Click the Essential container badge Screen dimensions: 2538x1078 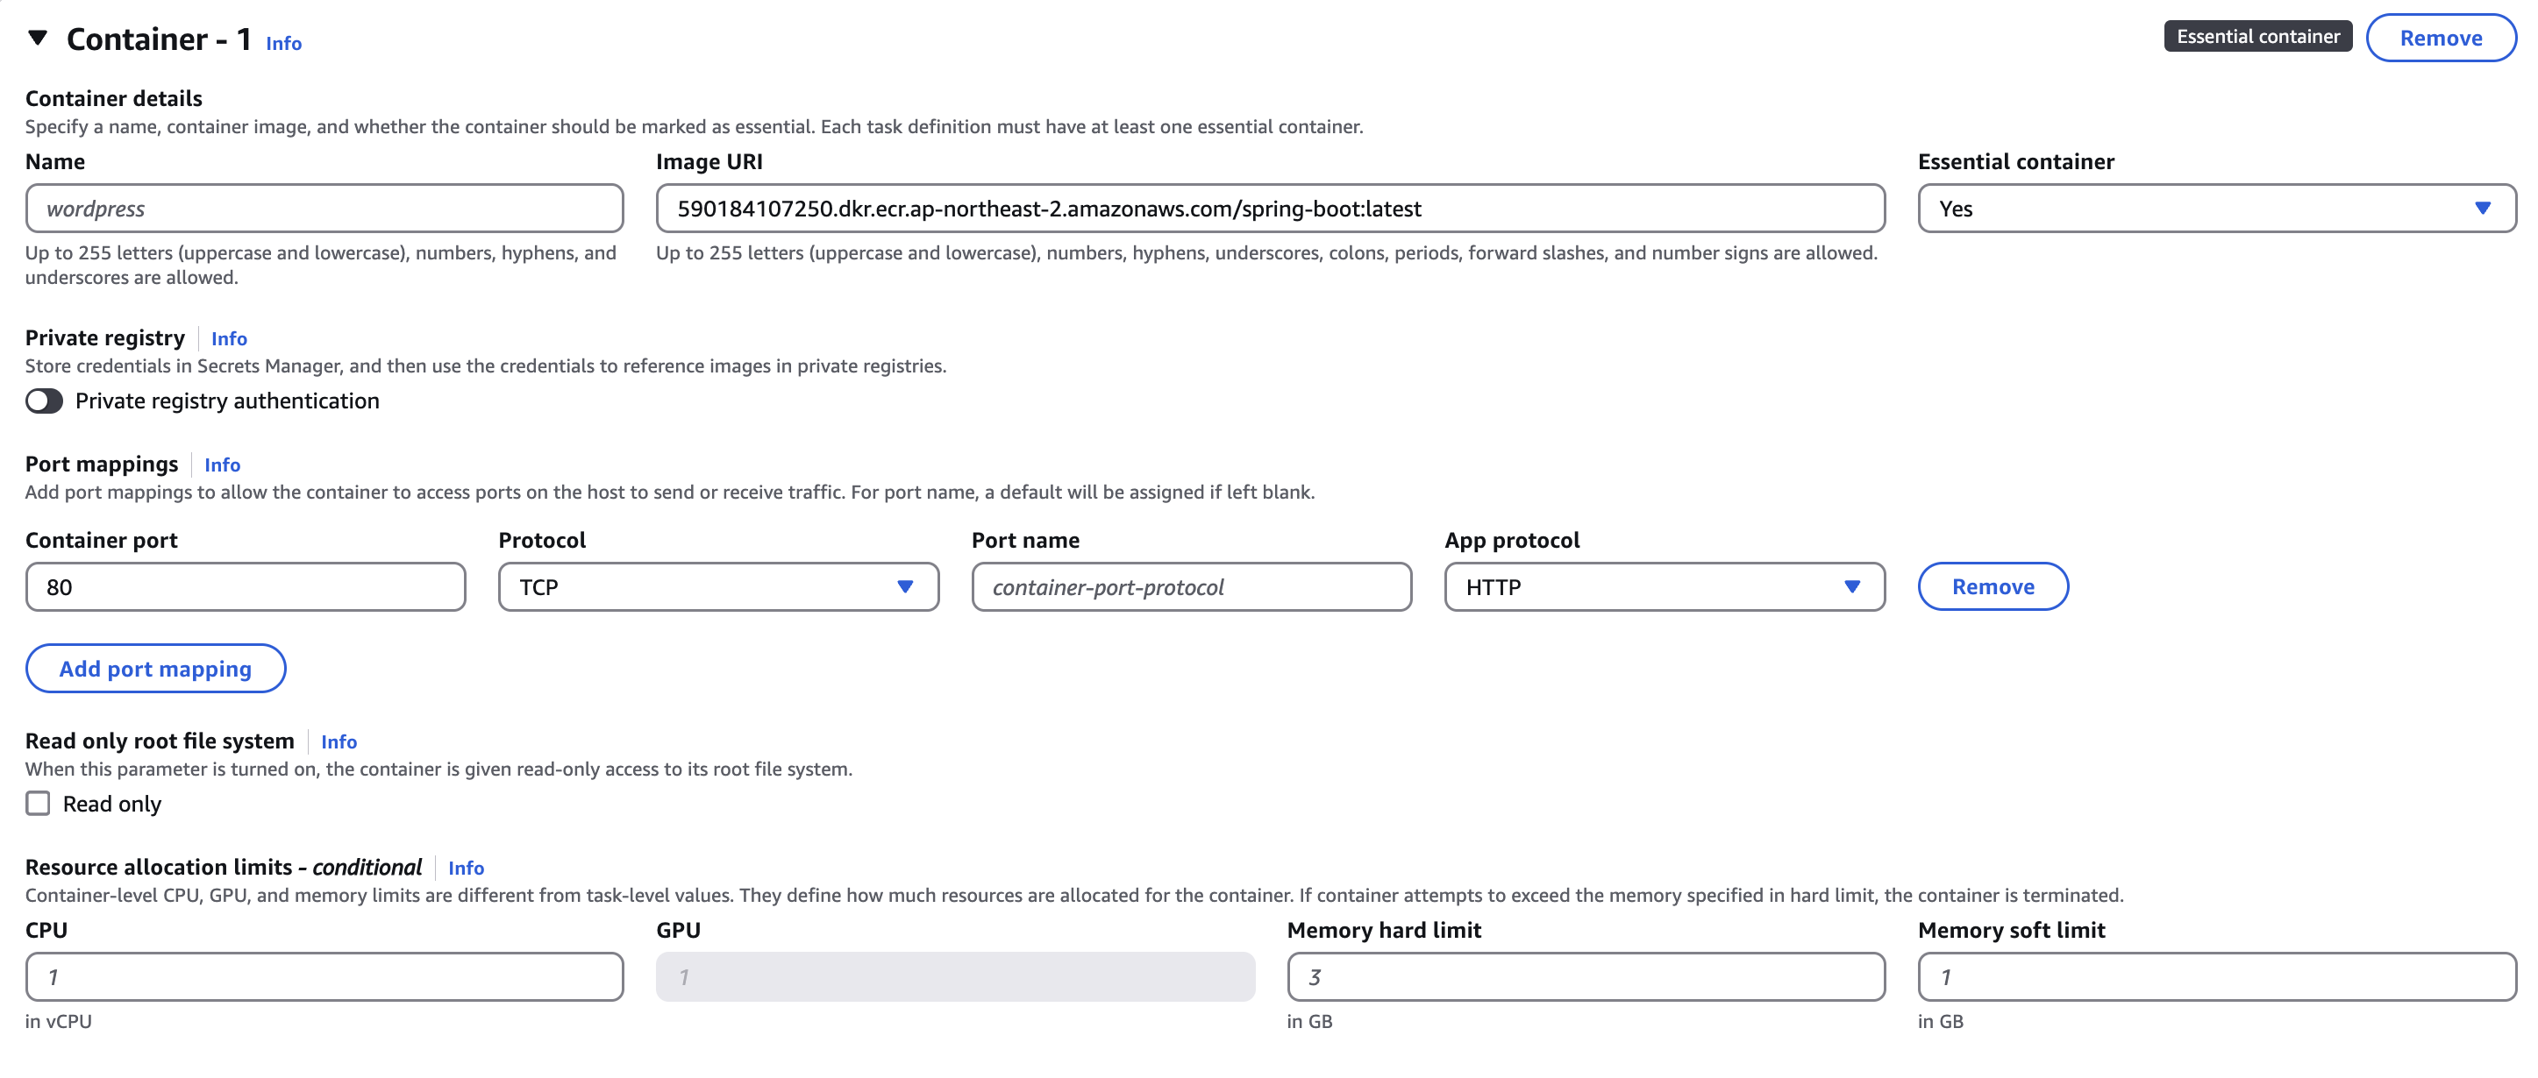pyautogui.click(x=2257, y=37)
